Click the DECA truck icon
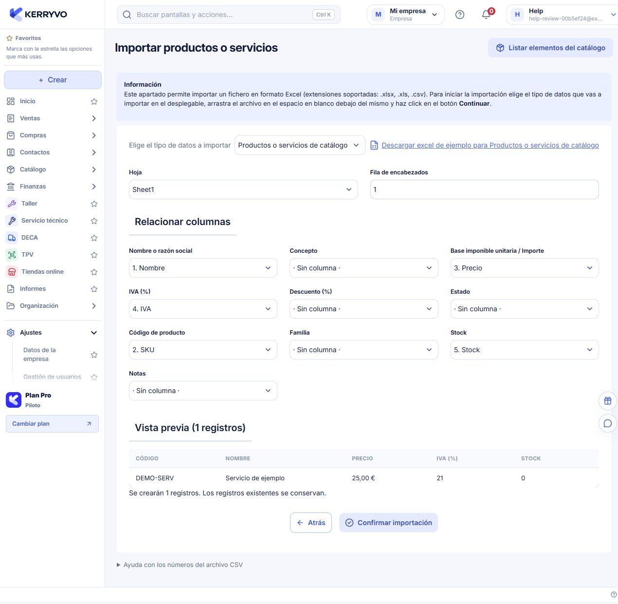This screenshot has width=618, height=604. (12, 238)
